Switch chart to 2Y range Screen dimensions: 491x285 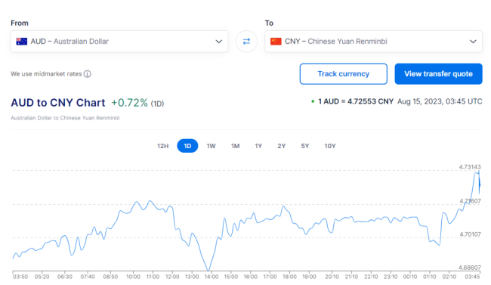[282, 146]
